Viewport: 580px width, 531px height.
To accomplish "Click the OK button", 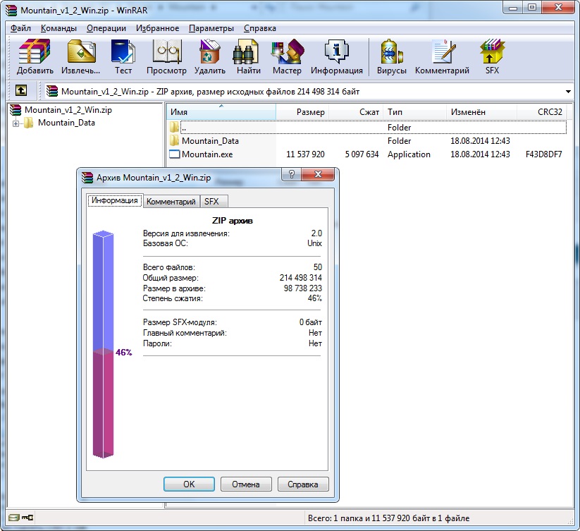I will tap(189, 484).
